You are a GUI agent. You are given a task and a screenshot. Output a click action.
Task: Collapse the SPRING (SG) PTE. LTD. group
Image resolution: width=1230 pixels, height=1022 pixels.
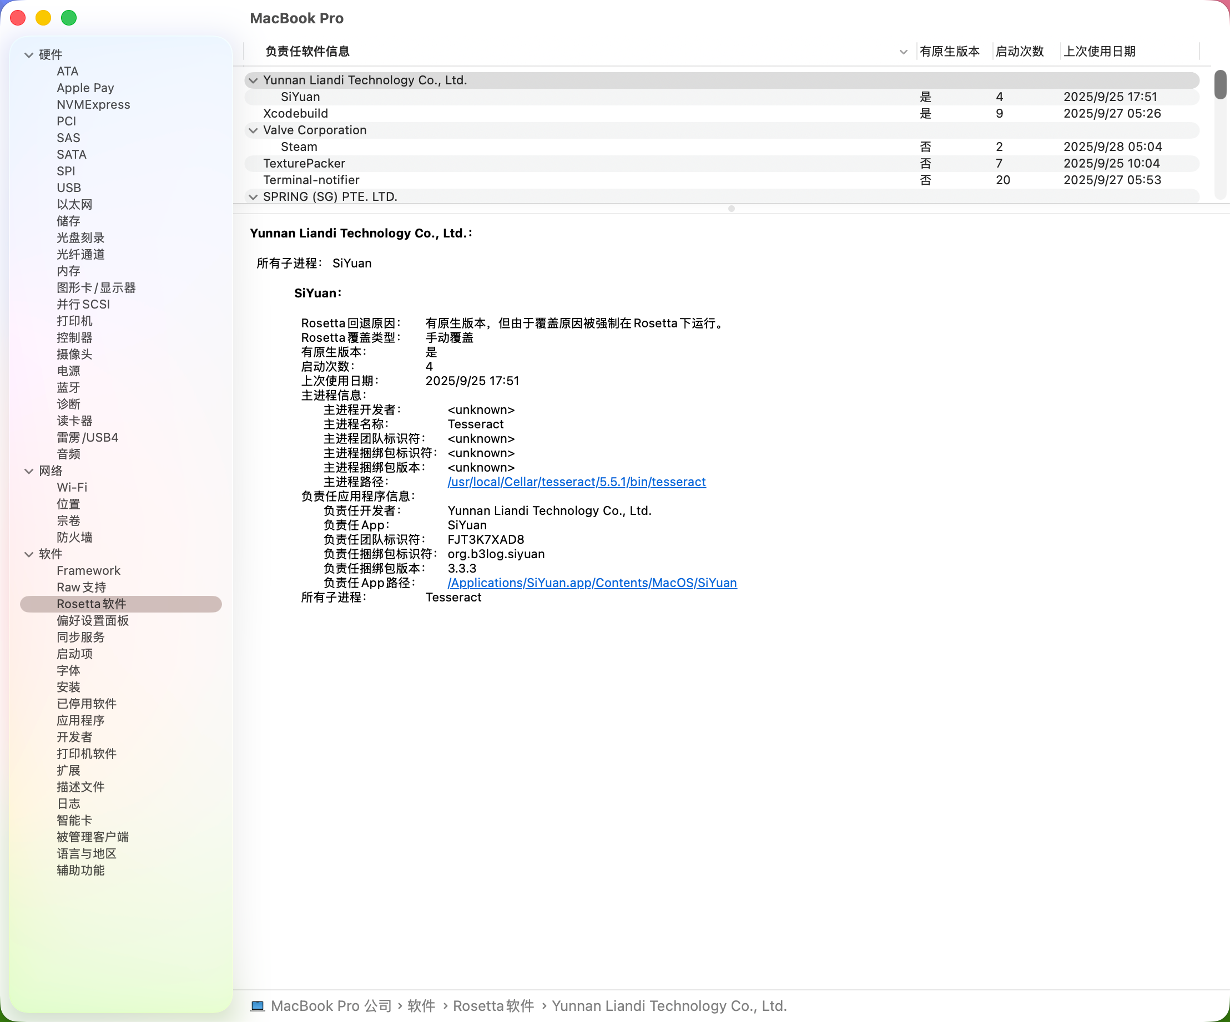click(253, 196)
